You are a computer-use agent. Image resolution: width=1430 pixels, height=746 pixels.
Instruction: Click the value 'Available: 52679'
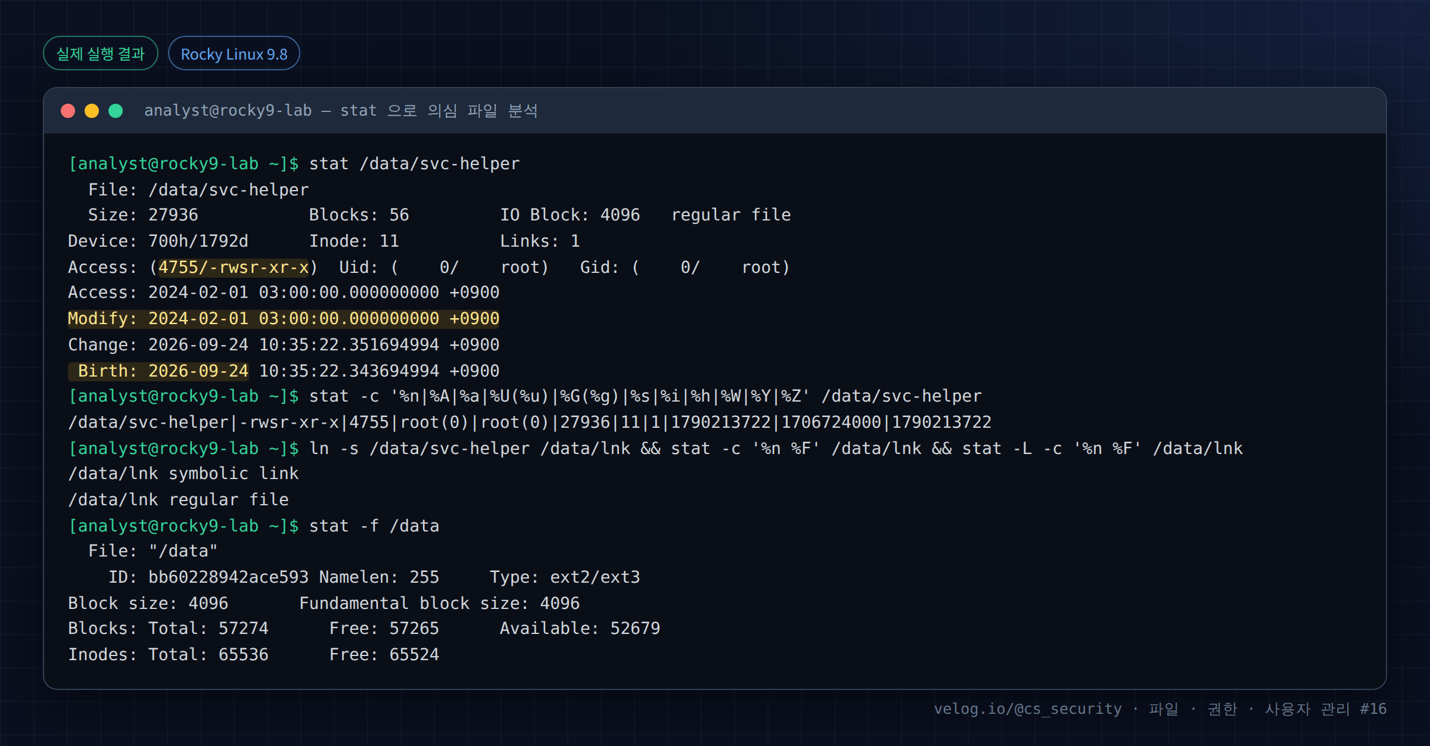click(x=580, y=629)
